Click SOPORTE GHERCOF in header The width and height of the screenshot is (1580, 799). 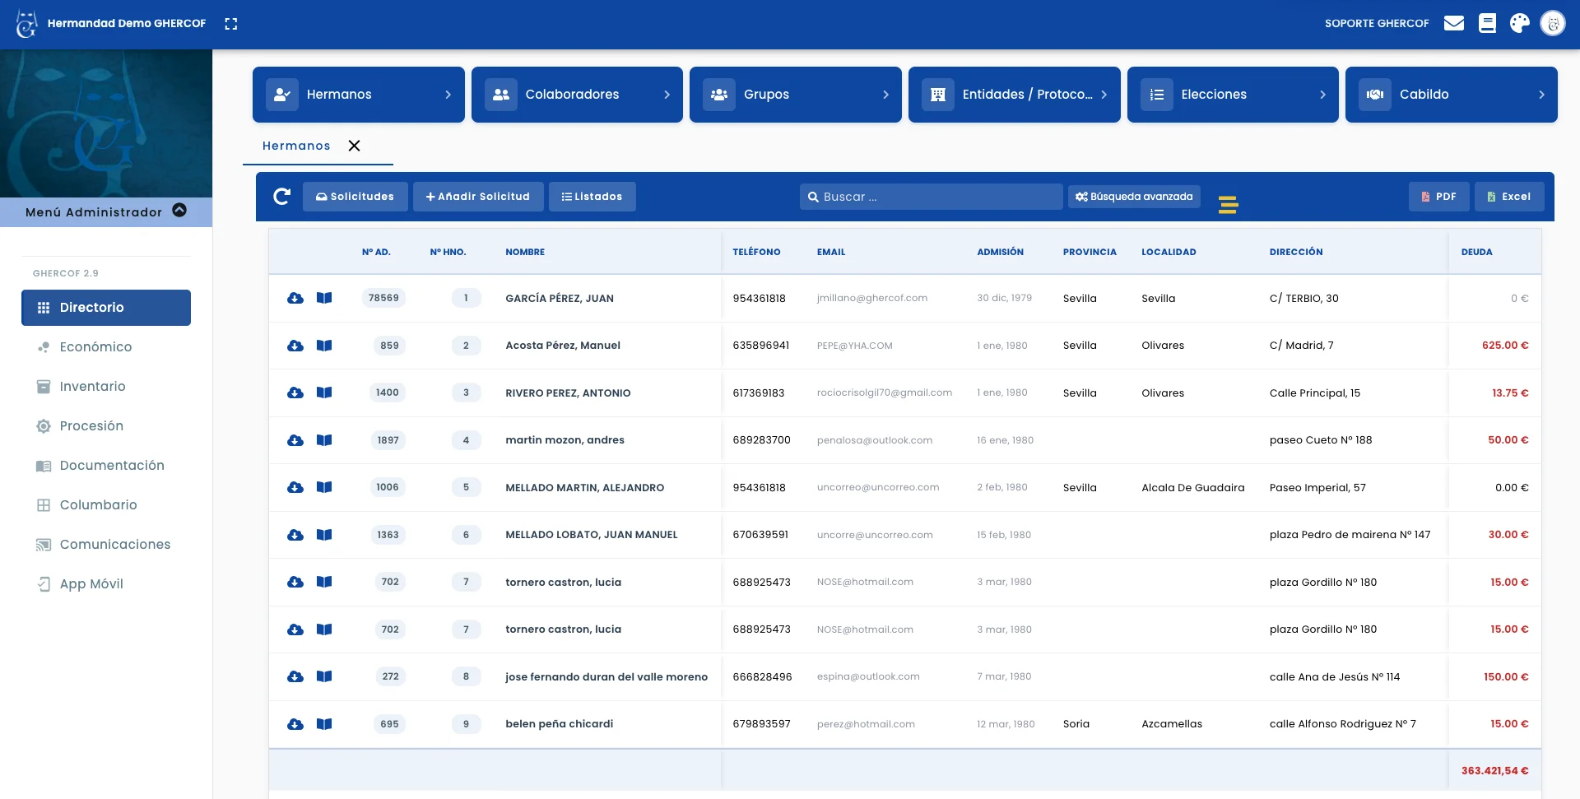click(1377, 23)
